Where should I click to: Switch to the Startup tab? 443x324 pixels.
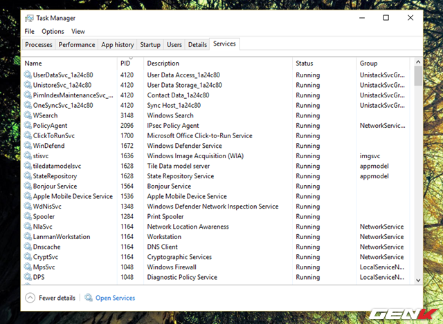tap(150, 44)
